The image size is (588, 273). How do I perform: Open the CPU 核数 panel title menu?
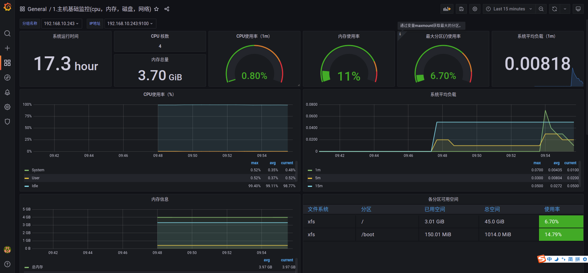click(x=160, y=36)
